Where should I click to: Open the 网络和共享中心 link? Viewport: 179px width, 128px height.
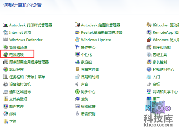[165, 92]
